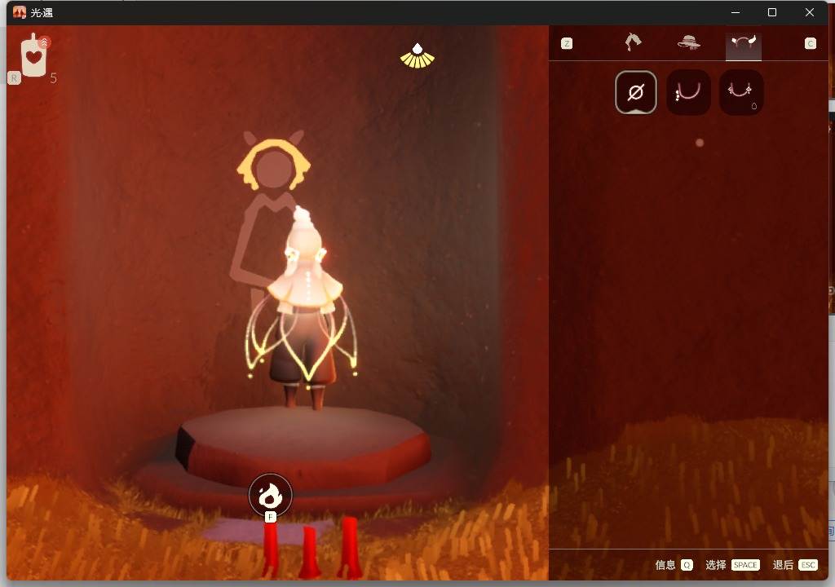
Task: Select the hair style category tab
Action: (x=633, y=42)
